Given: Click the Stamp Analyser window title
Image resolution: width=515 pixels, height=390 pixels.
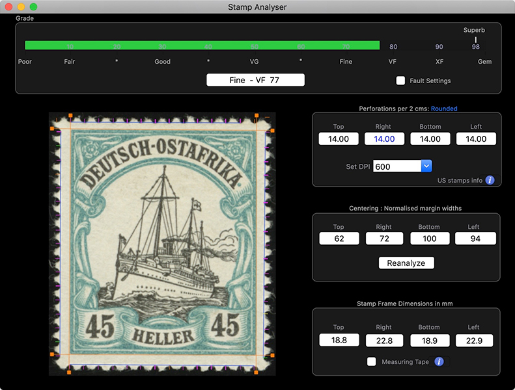Looking at the screenshot, I should (x=257, y=7).
